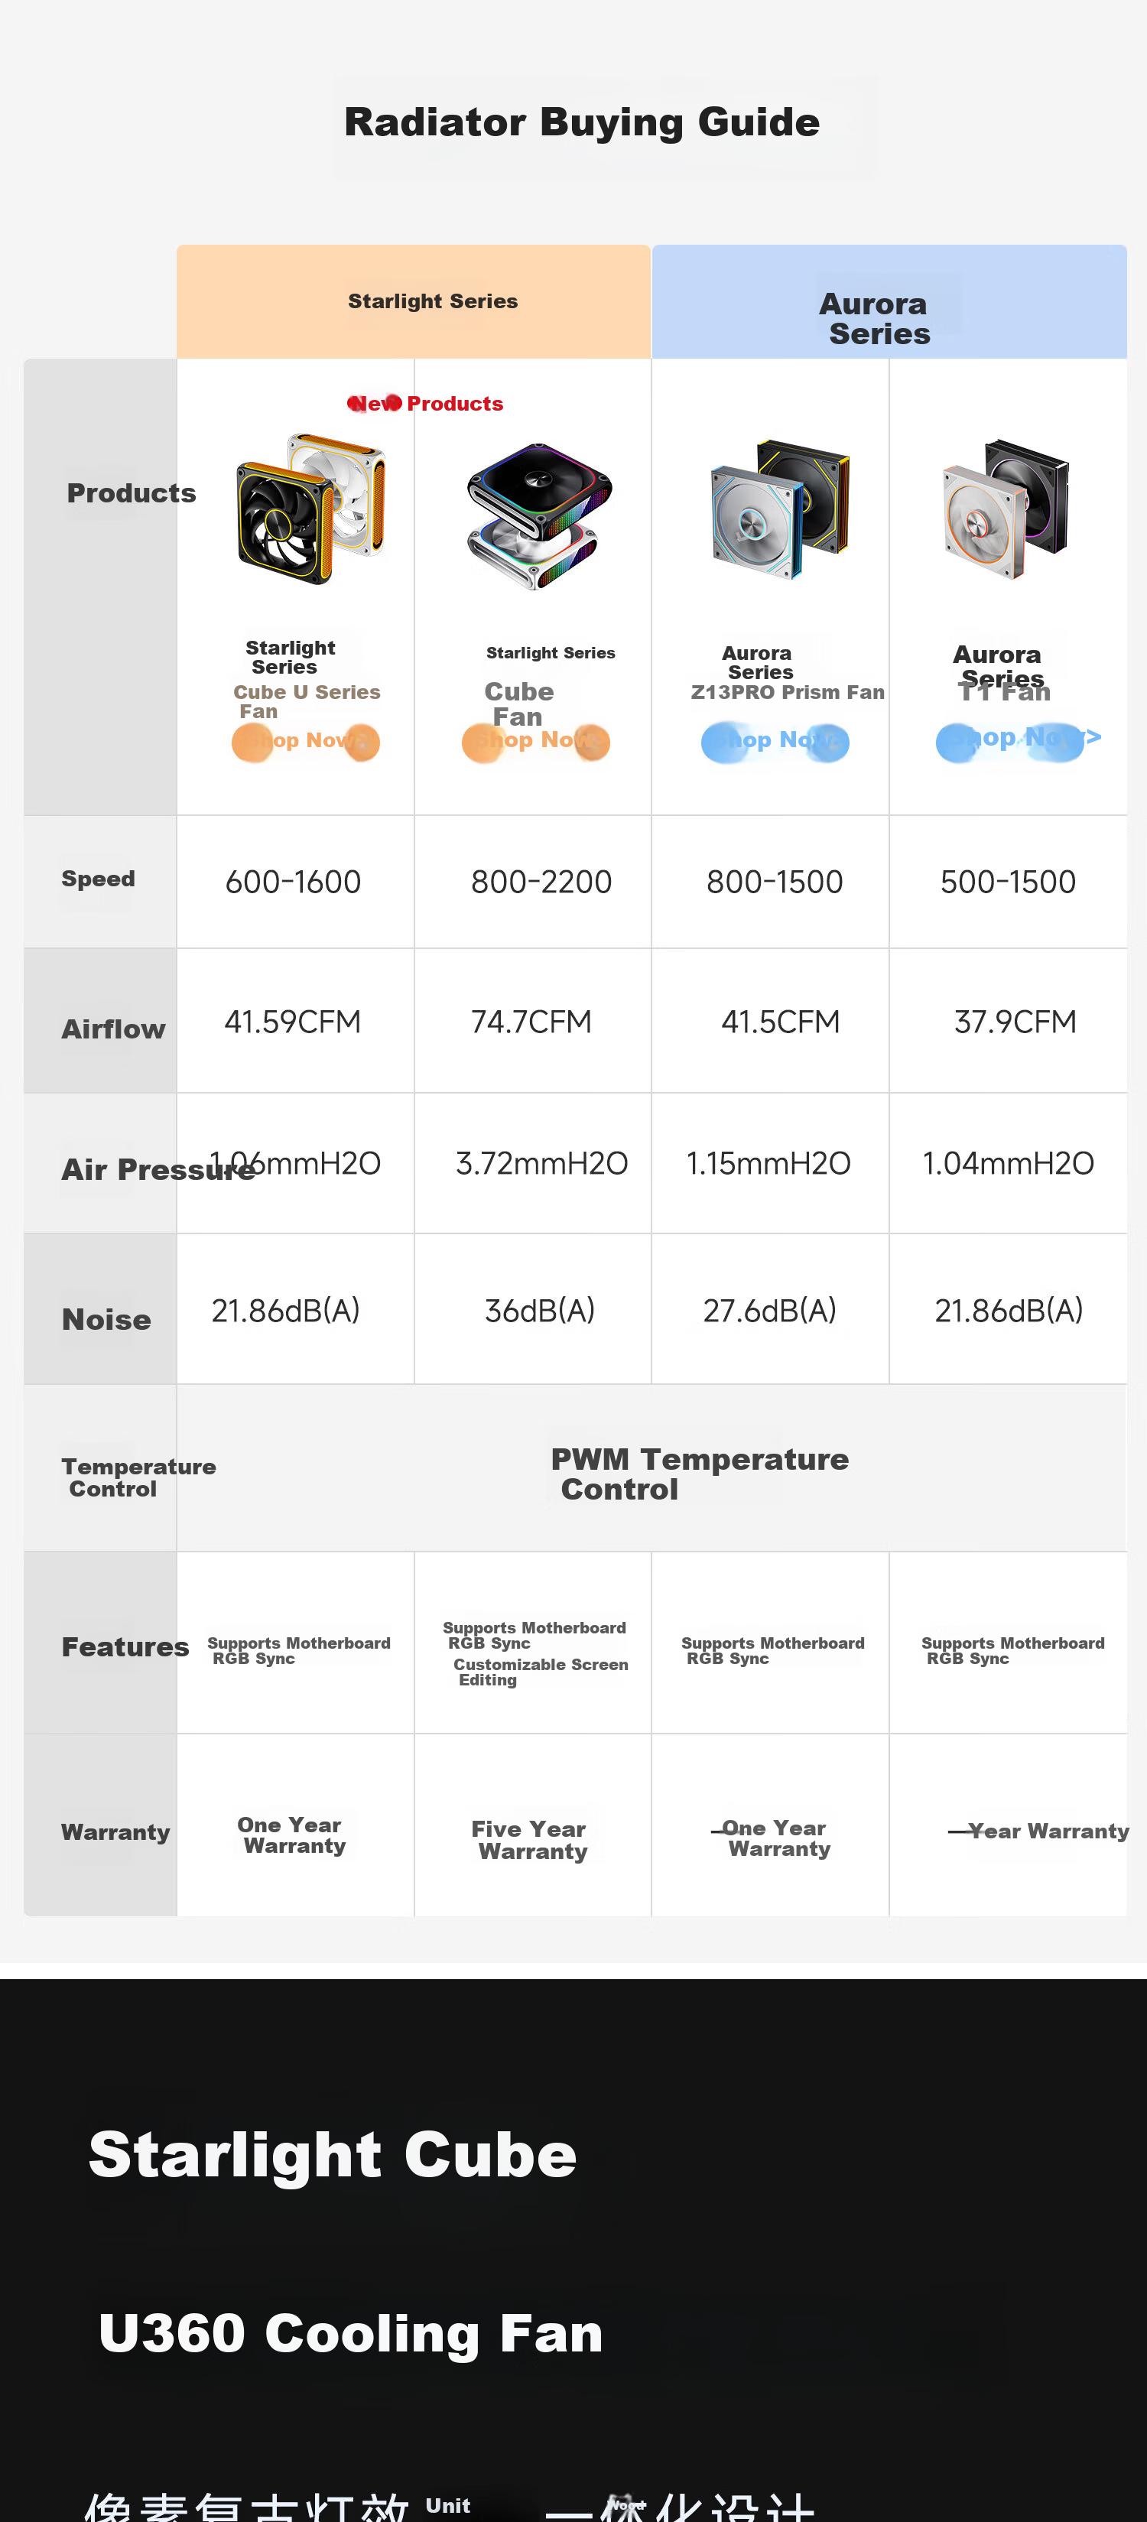This screenshot has width=1147, height=2522.
Task: Shop Now for Aurora T1 Fan
Action: coord(1018,739)
